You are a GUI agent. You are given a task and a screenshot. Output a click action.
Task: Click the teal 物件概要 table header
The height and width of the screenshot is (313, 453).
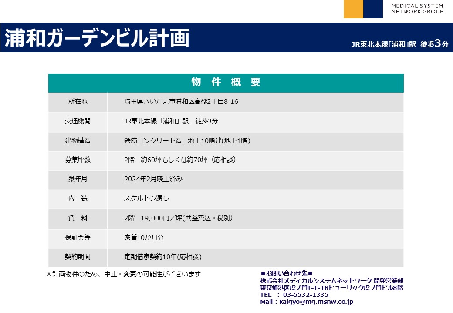(x=226, y=83)
